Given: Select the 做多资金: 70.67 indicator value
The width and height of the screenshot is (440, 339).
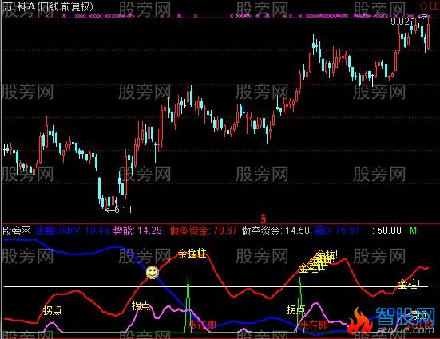Looking at the screenshot, I should point(204,231).
